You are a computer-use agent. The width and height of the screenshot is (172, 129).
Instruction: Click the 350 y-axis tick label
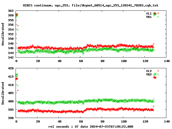click(x=11, y=39)
